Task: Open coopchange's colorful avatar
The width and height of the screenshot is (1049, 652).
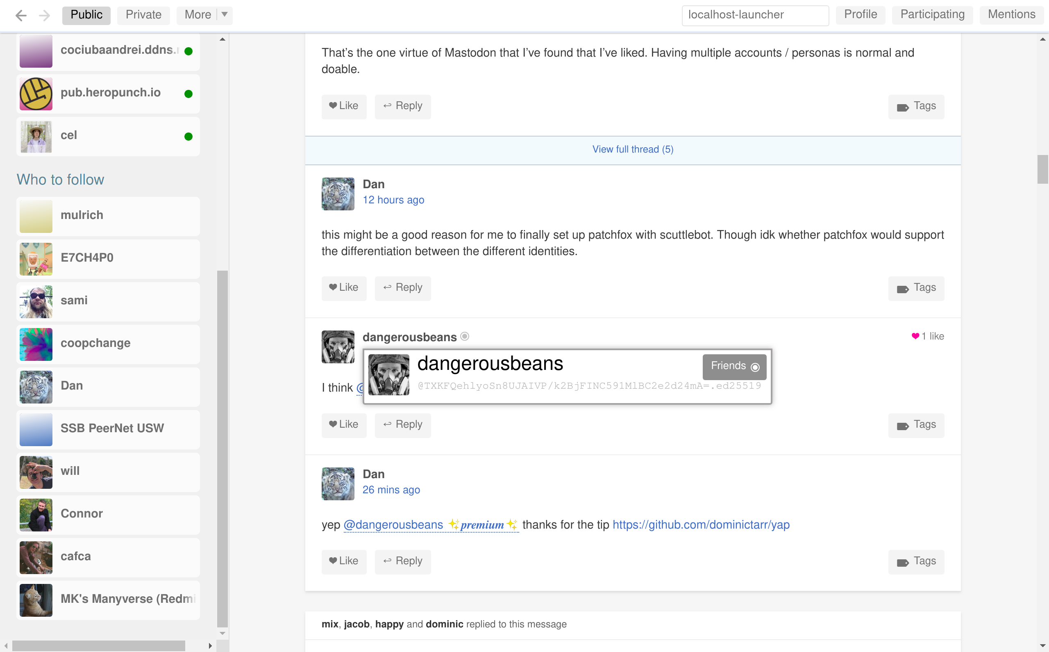Action: (36, 344)
